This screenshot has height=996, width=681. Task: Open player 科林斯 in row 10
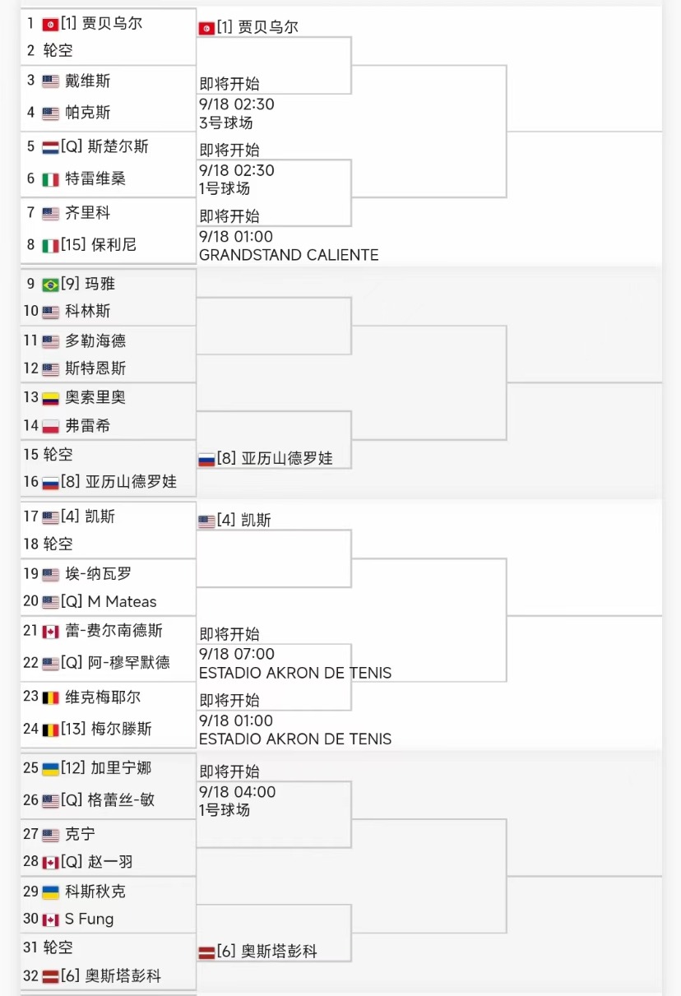87,311
